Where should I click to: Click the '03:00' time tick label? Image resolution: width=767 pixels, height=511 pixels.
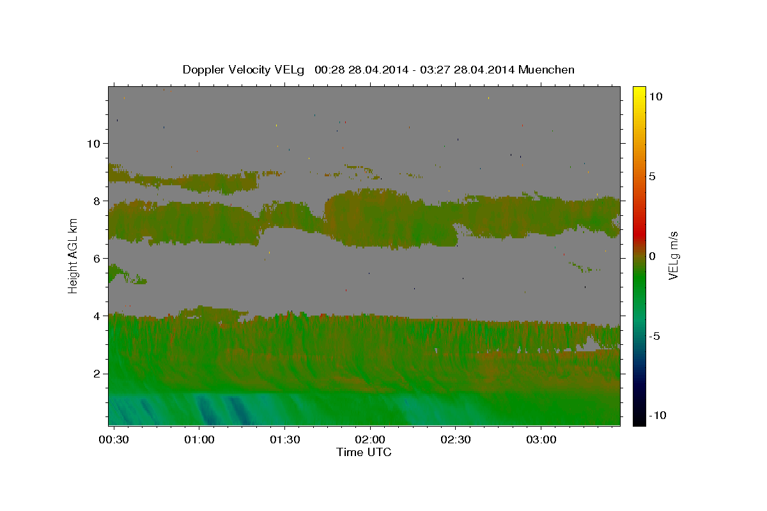pos(541,440)
